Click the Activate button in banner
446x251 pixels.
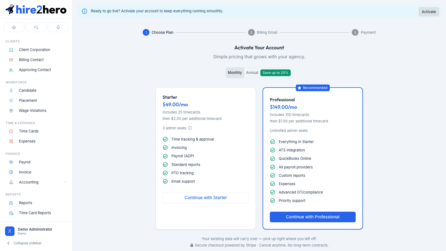coord(429,12)
